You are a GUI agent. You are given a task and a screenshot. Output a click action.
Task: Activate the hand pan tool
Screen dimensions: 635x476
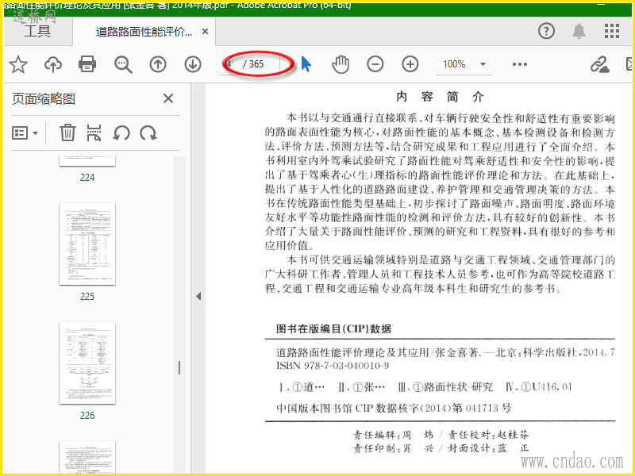click(x=341, y=64)
